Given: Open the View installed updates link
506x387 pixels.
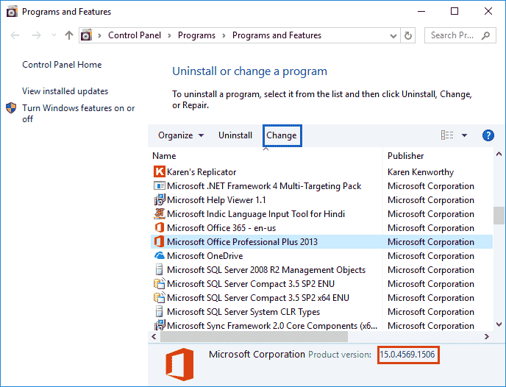Looking at the screenshot, I should [65, 91].
